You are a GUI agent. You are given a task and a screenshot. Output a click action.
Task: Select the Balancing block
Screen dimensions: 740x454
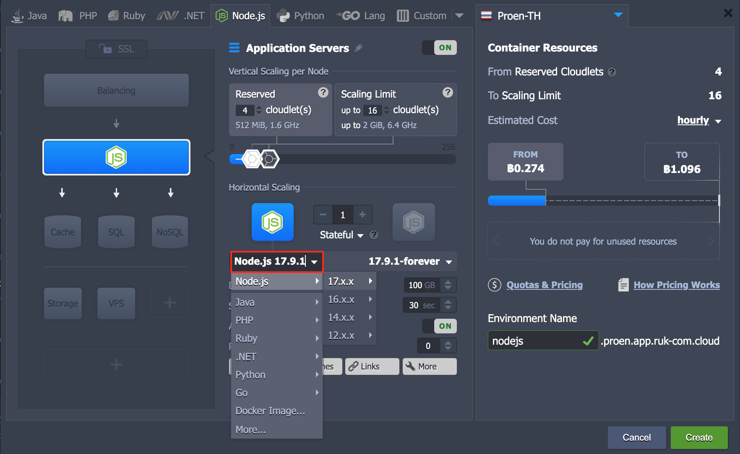point(116,90)
